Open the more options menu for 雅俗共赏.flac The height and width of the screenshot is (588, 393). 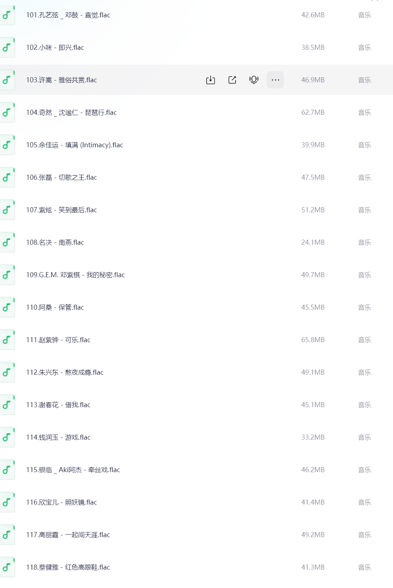pyautogui.click(x=275, y=80)
